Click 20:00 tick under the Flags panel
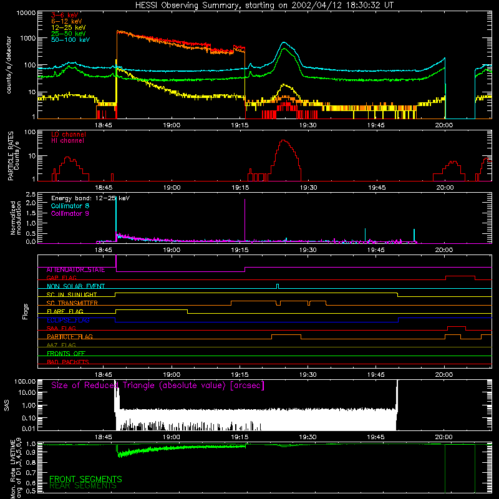The height and width of the screenshot is (499, 499). tap(444, 375)
